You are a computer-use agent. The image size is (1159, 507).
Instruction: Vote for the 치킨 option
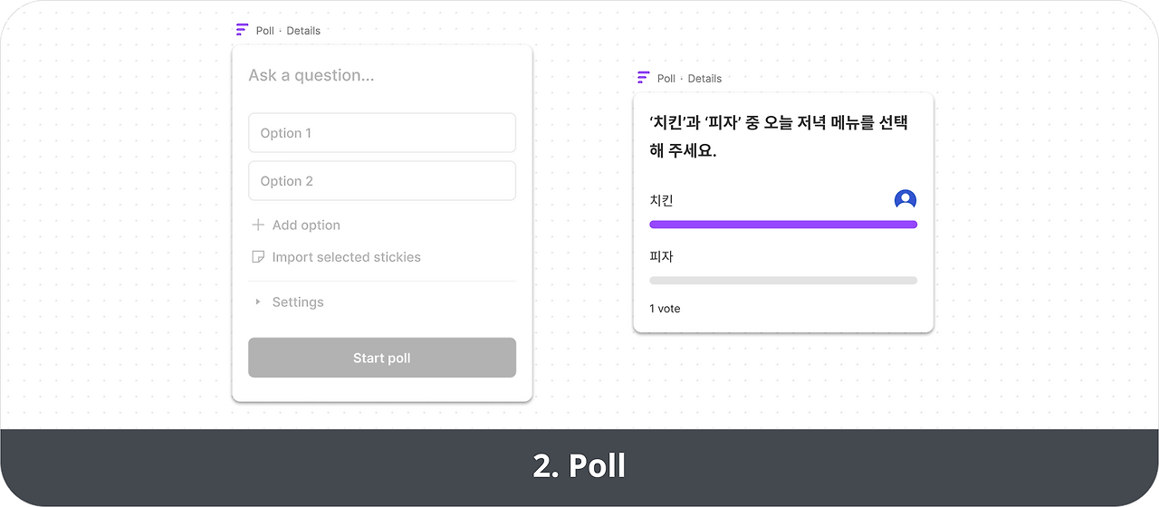[662, 201]
